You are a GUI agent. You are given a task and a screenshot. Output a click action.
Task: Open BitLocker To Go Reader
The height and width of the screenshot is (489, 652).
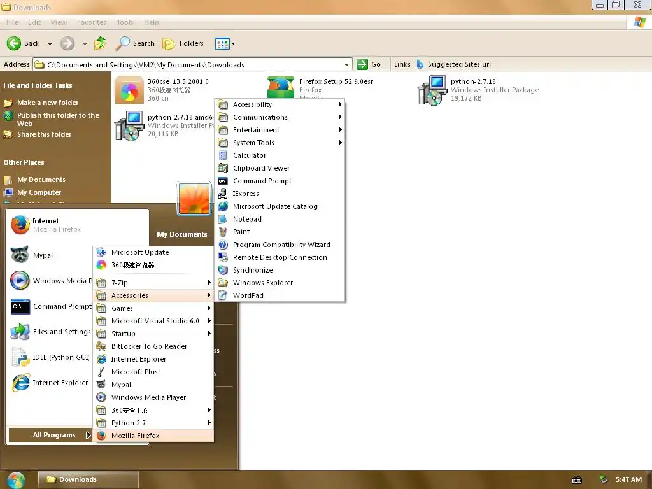click(x=153, y=346)
